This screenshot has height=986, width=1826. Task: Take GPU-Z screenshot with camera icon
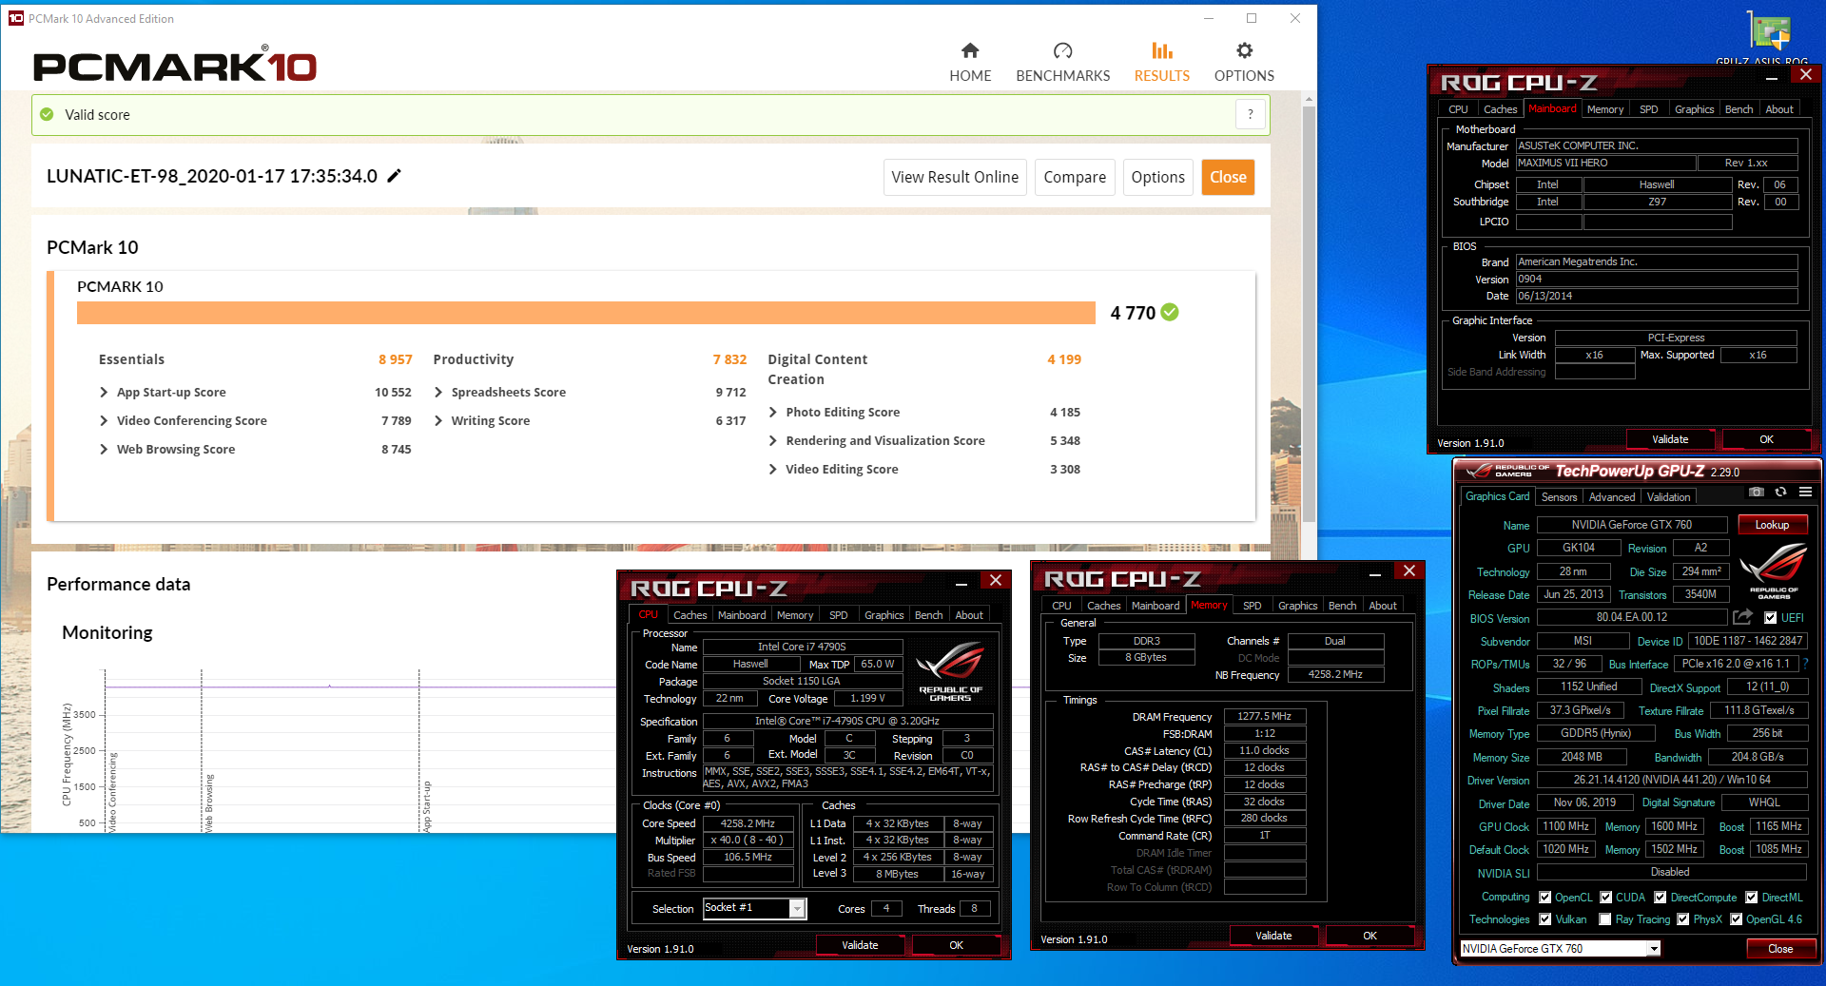1757,492
